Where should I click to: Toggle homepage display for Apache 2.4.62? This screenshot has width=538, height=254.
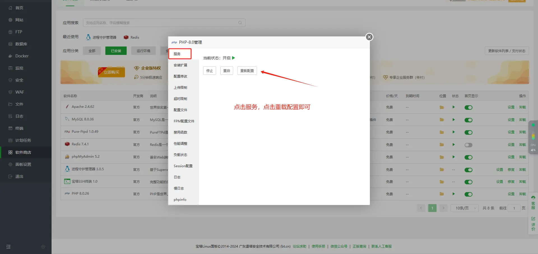[468, 108]
